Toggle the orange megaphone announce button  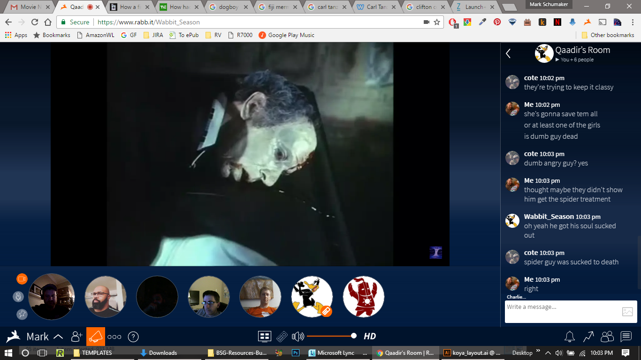(96, 336)
